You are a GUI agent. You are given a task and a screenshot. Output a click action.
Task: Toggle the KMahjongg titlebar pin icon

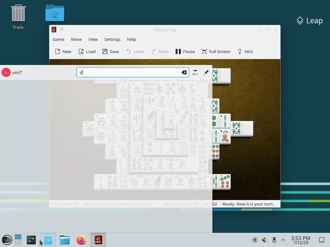click(x=62, y=30)
